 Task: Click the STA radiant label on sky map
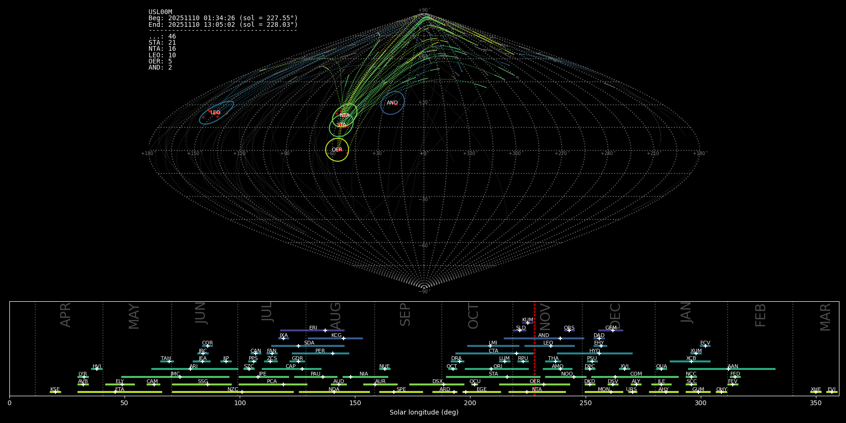(342, 125)
